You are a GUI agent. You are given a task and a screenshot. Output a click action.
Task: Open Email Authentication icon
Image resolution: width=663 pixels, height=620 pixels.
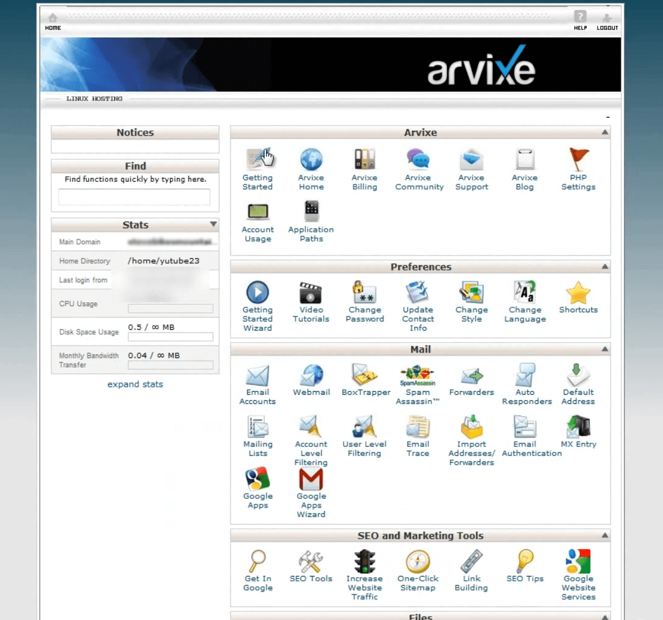click(525, 427)
